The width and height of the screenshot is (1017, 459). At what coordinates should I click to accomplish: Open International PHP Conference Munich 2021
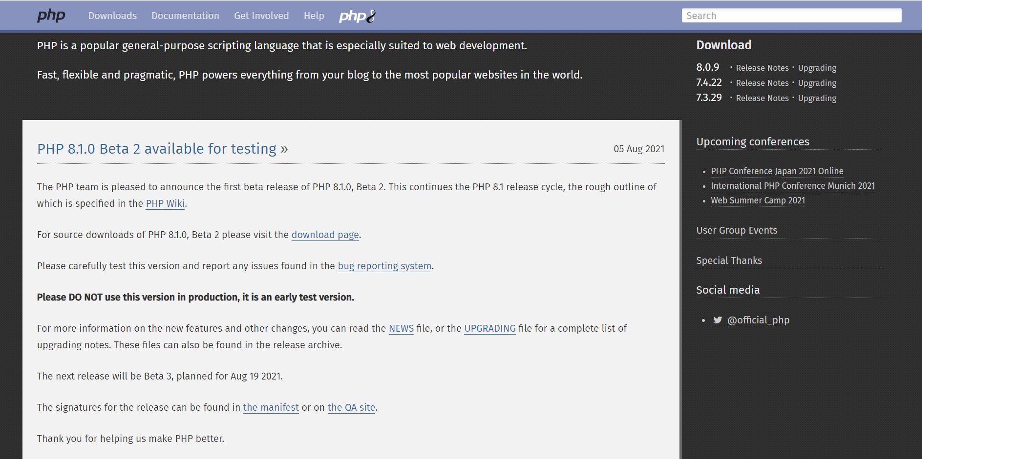point(793,186)
